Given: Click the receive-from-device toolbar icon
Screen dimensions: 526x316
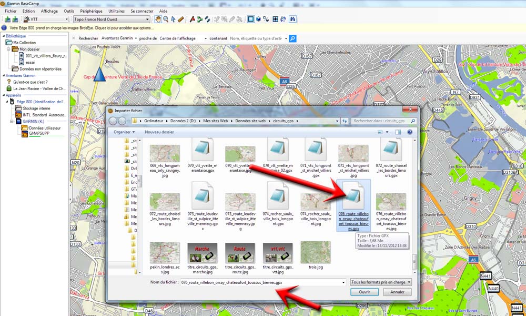Looking at the screenshot, I should [x=15, y=19].
